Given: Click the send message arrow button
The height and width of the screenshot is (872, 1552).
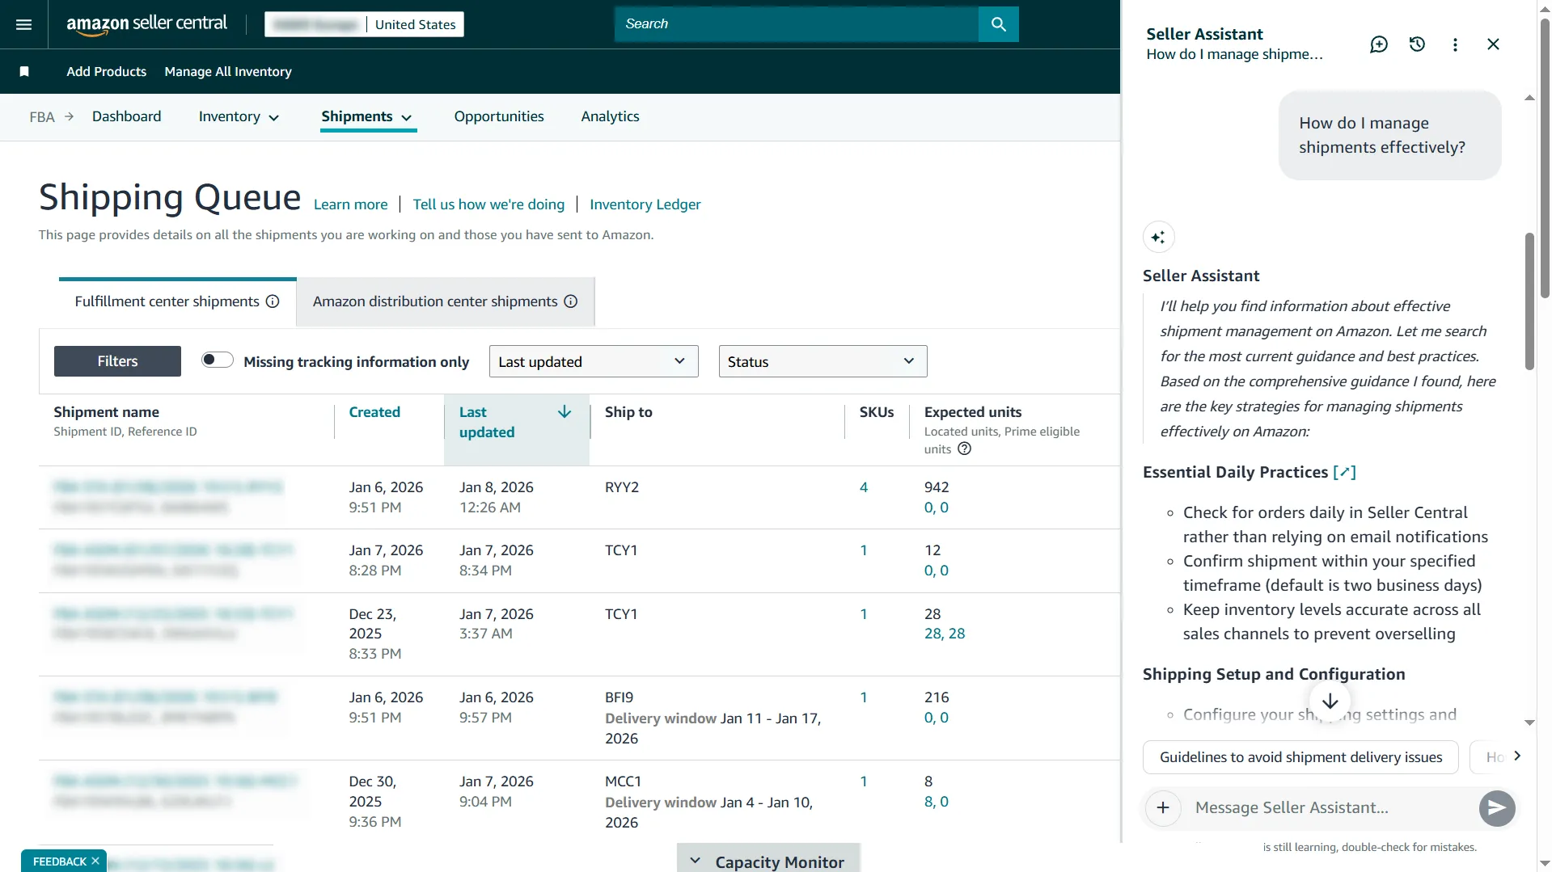Looking at the screenshot, I should click(x=1496, y=808).
